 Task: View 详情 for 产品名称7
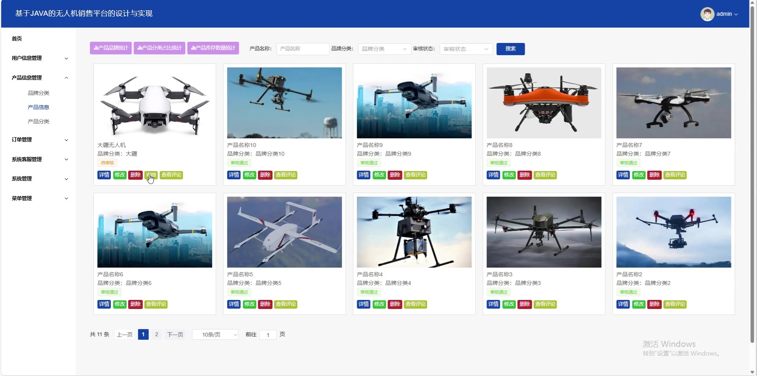pos(623,175)
